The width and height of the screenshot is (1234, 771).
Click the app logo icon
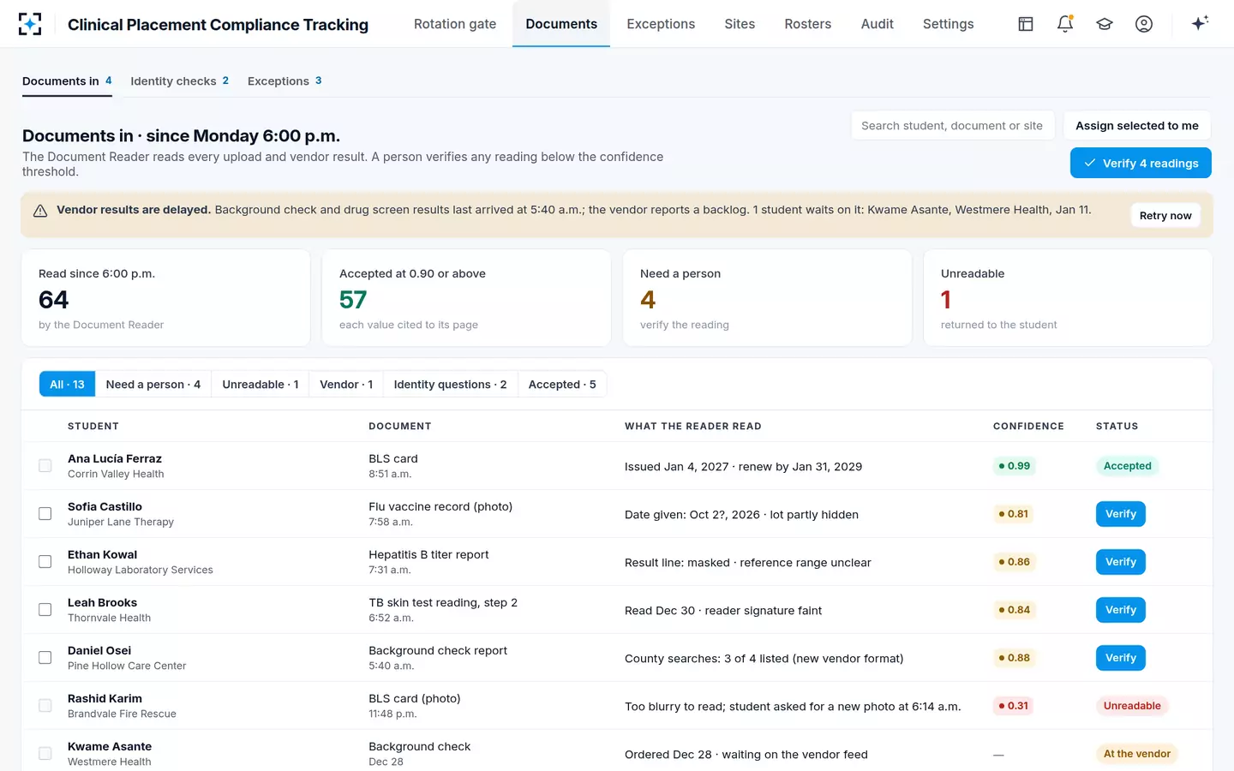[x=30, y=24]
